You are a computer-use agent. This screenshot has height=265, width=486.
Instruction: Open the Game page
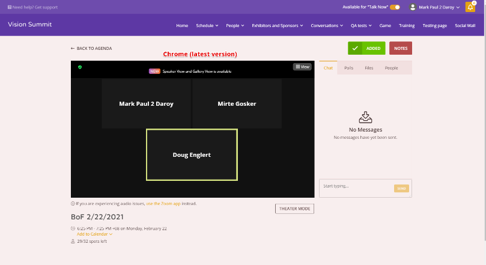(385, 25)
